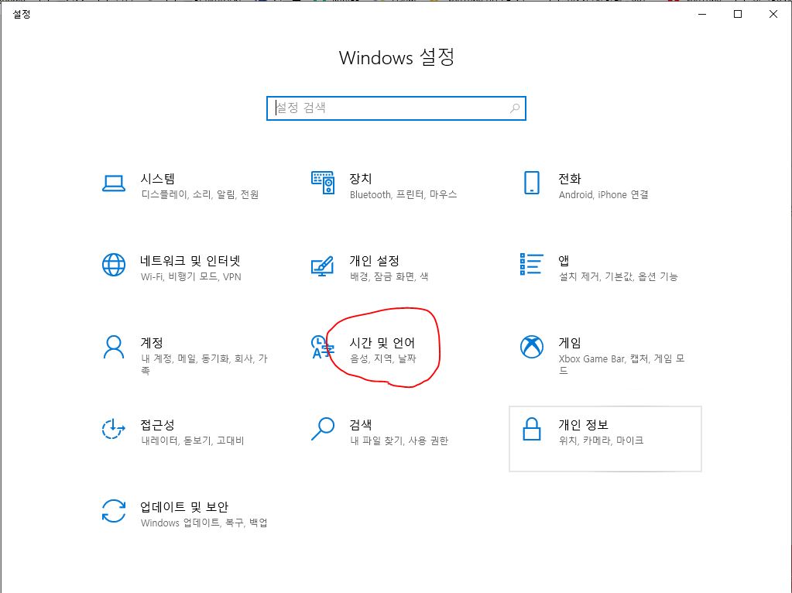Click the '내 계정, 메일, 동기화, 회사, 가족' description
Image resolution: width=792 pixels, height=593 pixels.
tap(204, 364)
